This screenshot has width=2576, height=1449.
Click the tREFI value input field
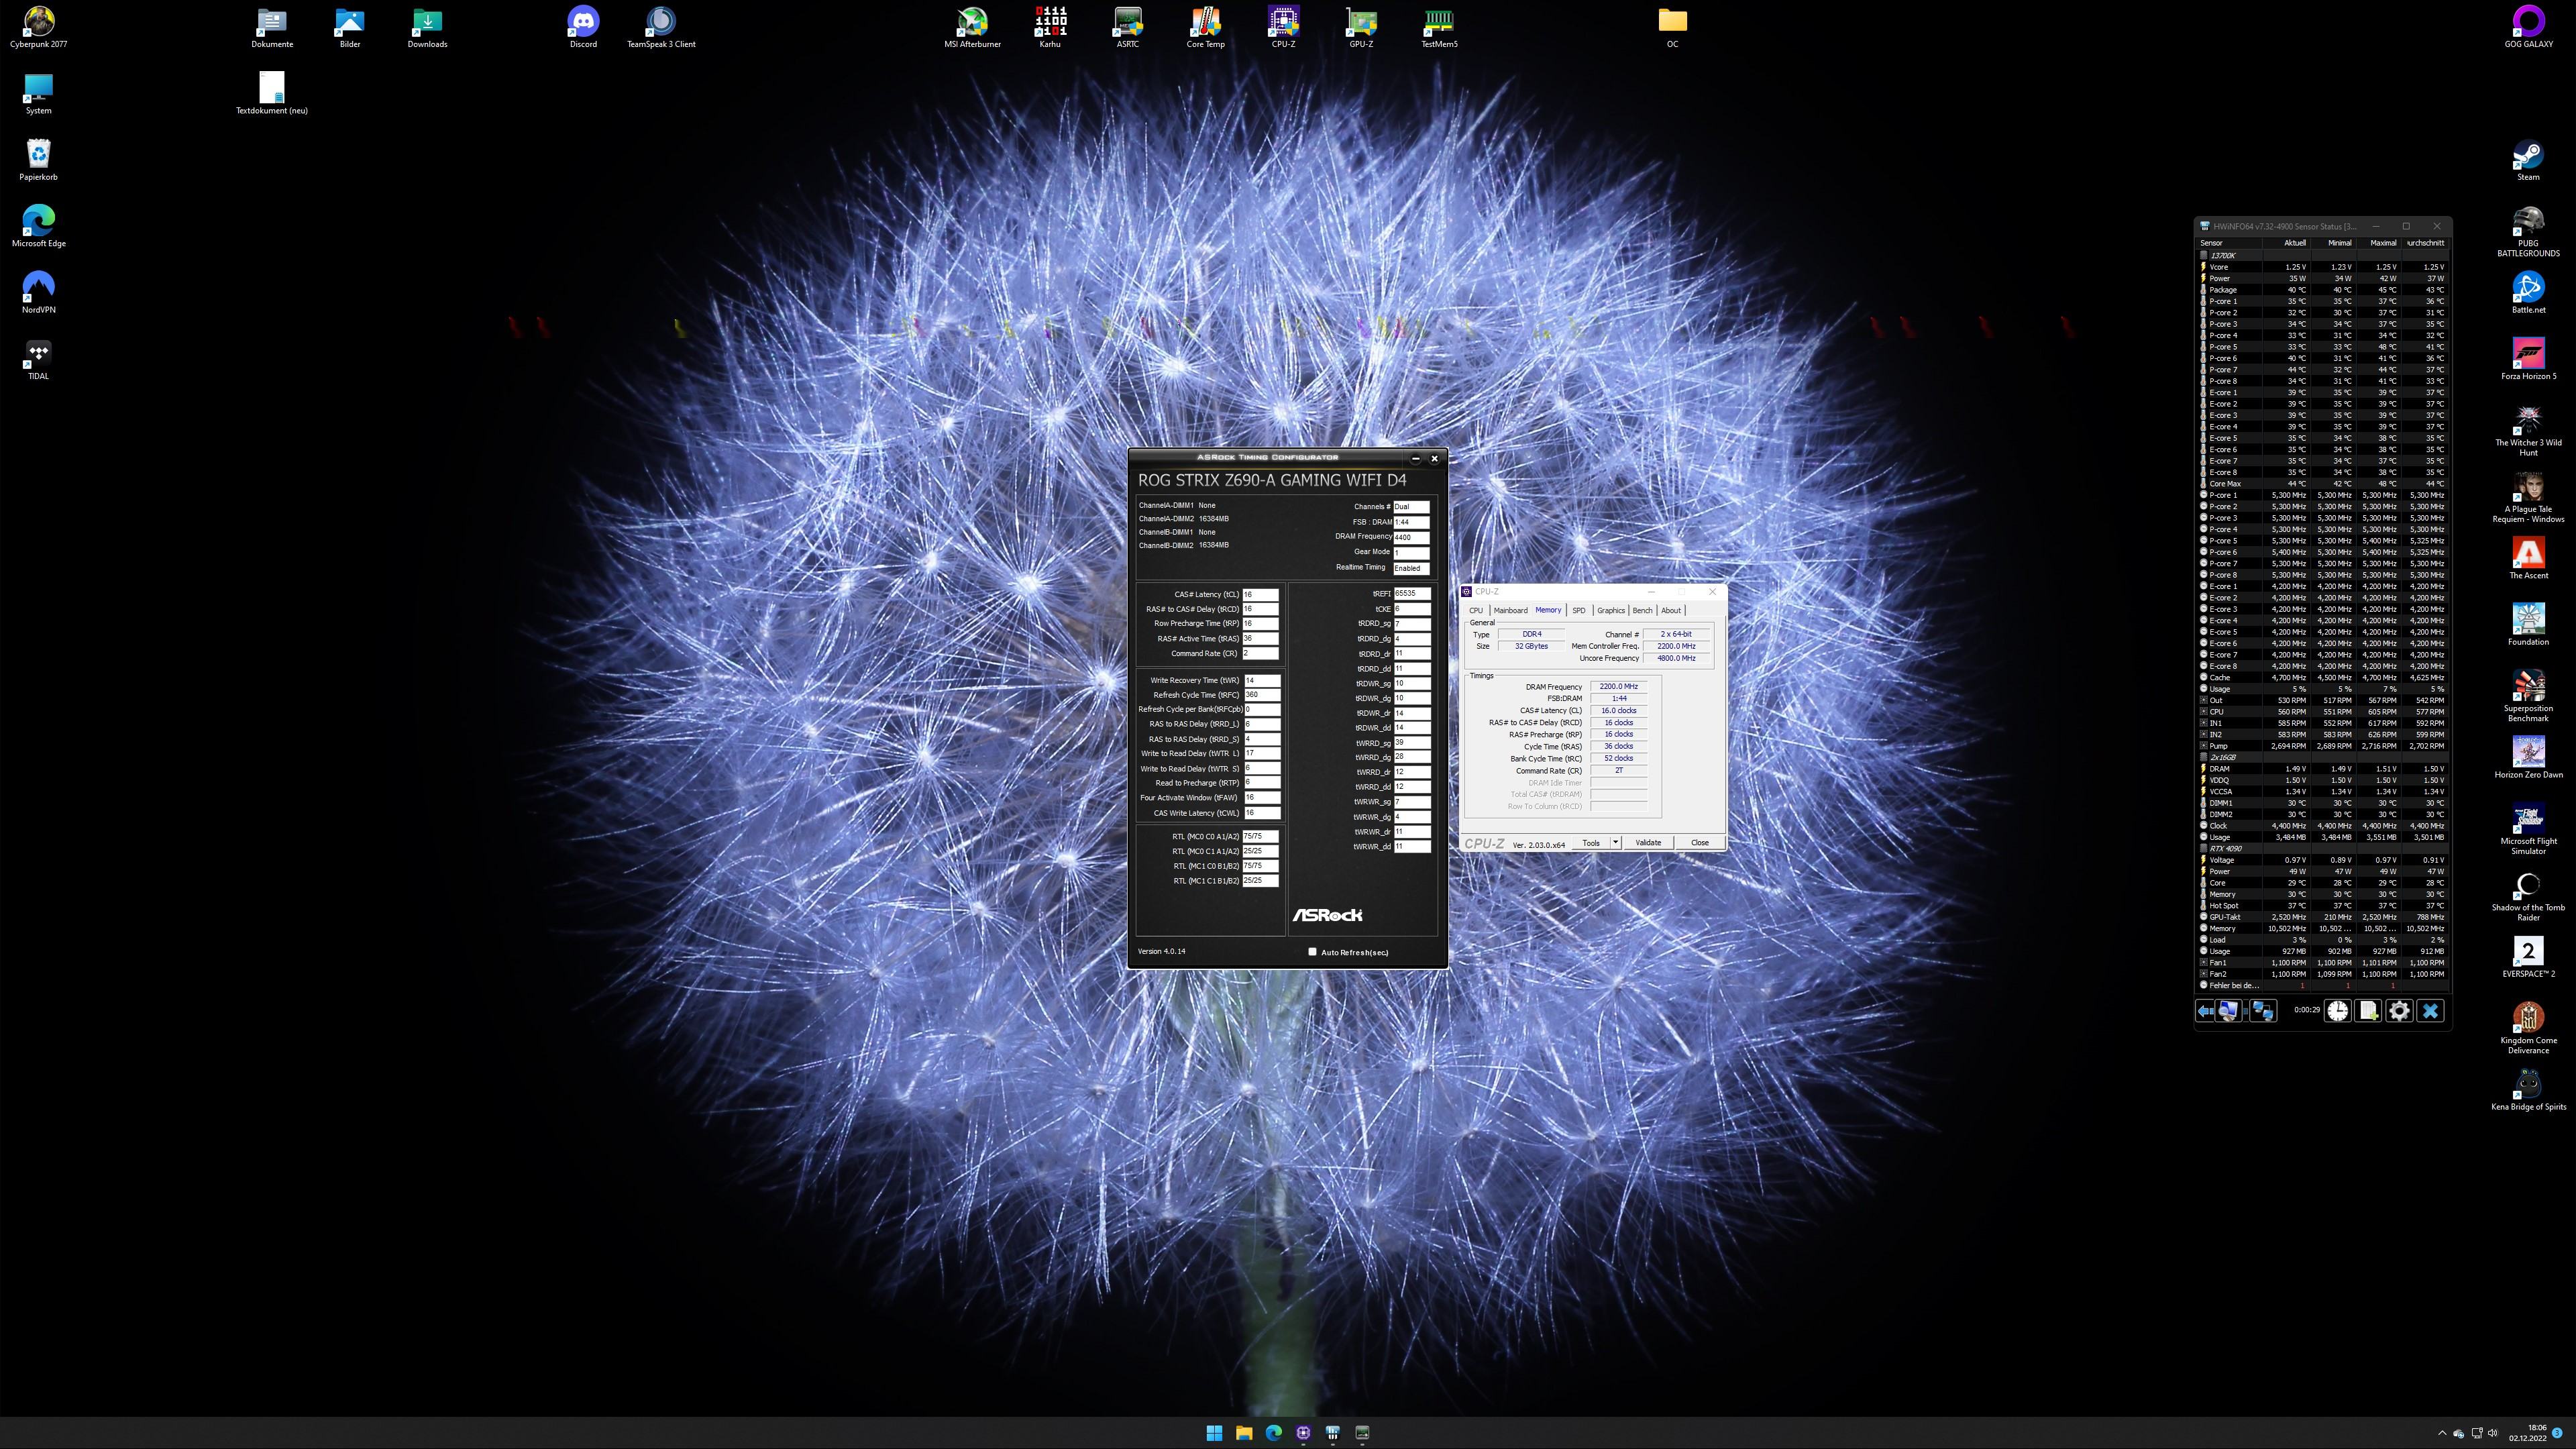click(x=1411, y=593)
